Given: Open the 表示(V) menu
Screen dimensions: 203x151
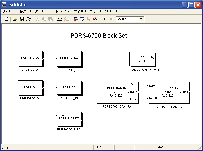Looking at the screenshot, I should [x=41, y=11].
